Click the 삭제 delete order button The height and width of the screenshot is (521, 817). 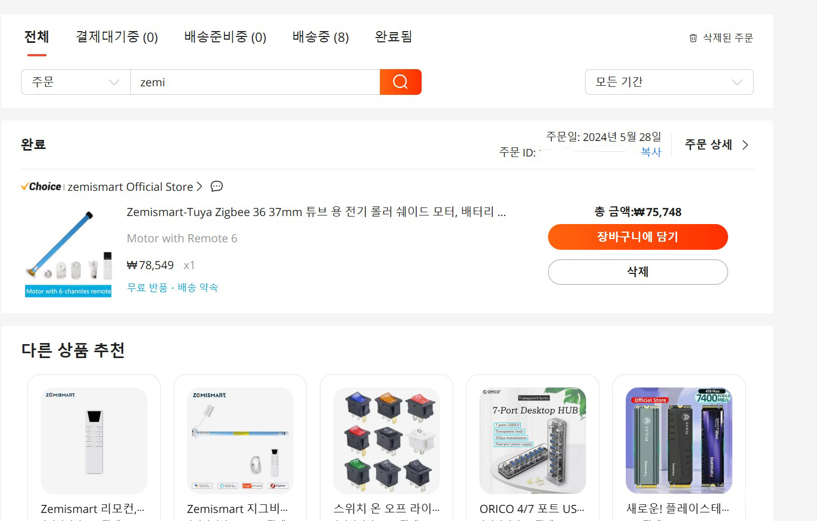pos(638,272)
